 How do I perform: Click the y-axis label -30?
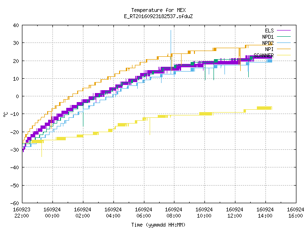[15, 150]
